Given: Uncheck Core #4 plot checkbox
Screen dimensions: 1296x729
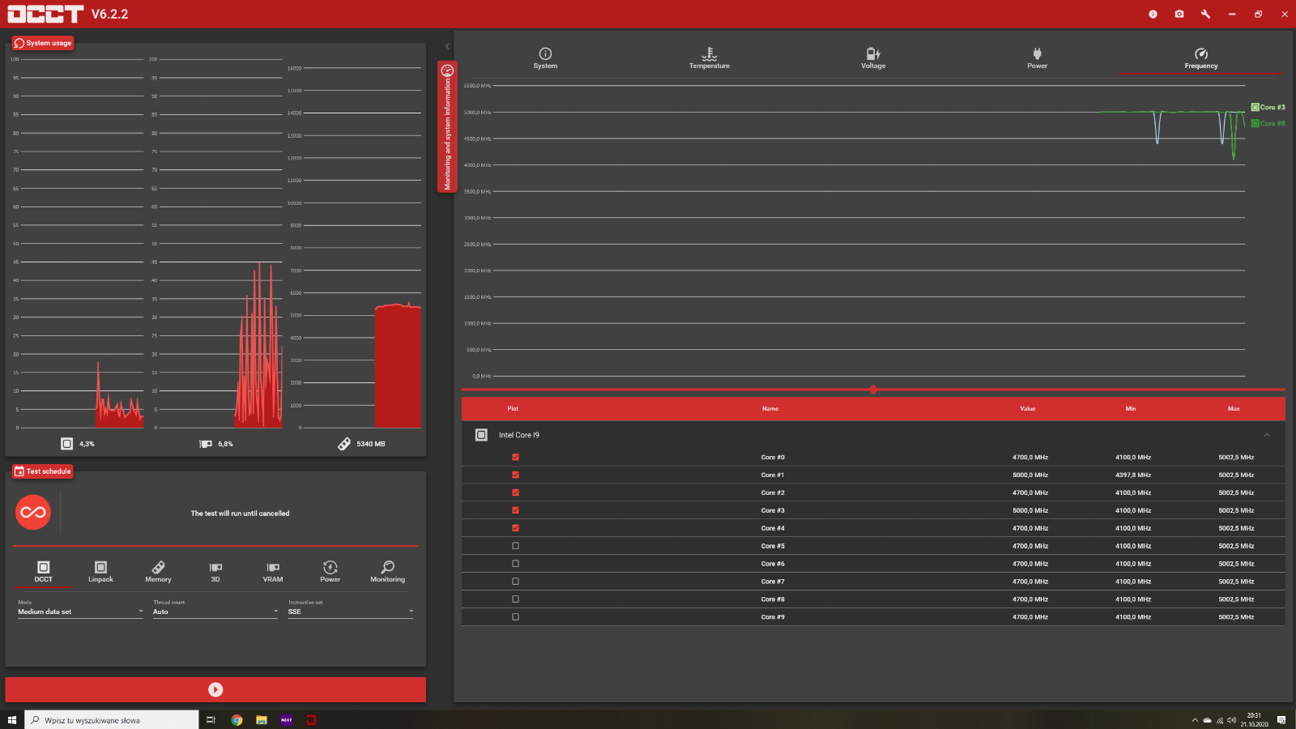Looking at the screenshot, I should 515,528.
